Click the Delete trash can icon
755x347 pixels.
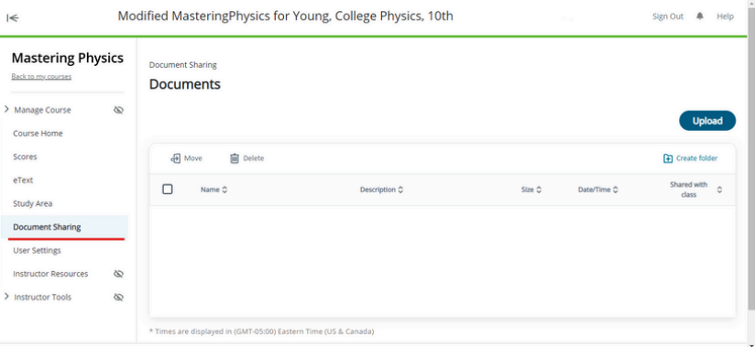(235, 158)
